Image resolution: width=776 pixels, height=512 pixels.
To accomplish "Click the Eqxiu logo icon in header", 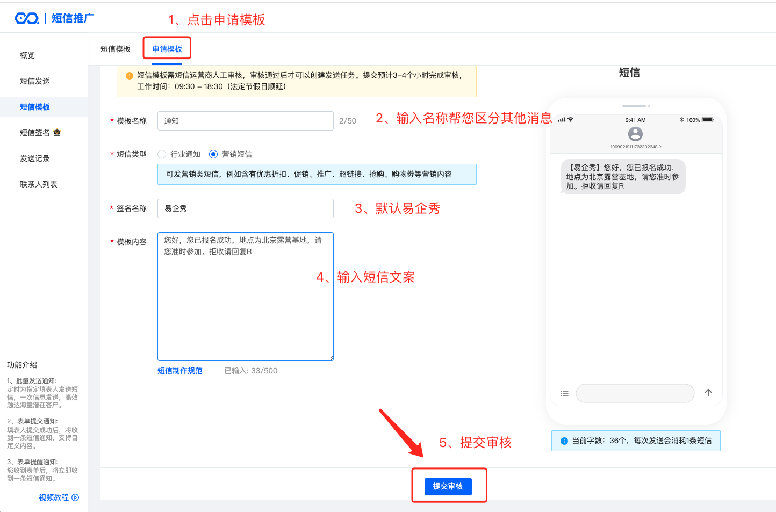I will [x=27, y=19].
